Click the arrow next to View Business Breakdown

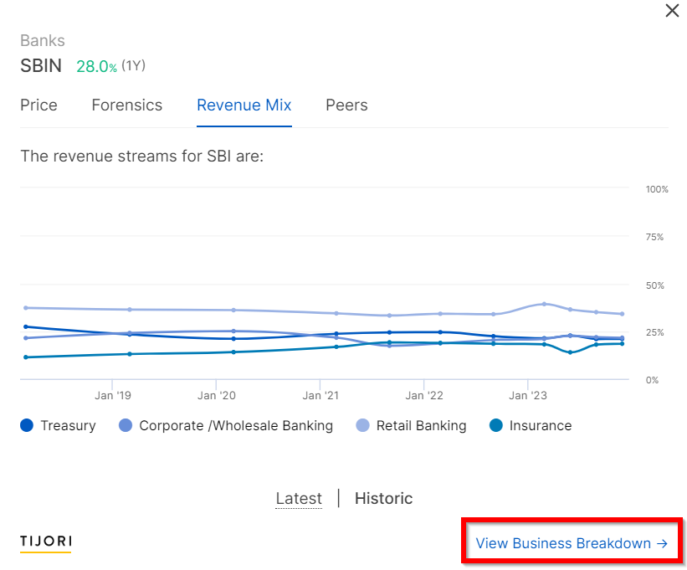click(x=662, y=544)
